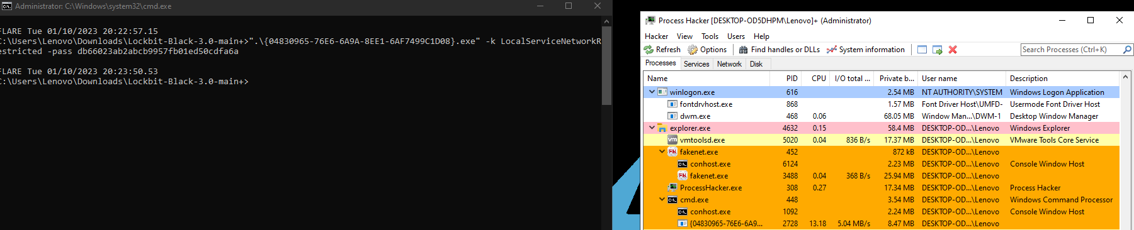Click the vmtoolsd.exe VMware icon

pos(672,140)
